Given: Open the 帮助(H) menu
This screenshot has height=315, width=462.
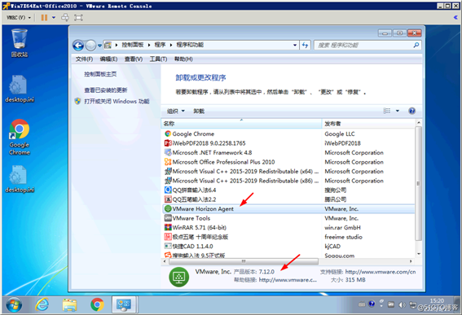Looking at the screenshot, I should 183,59.
